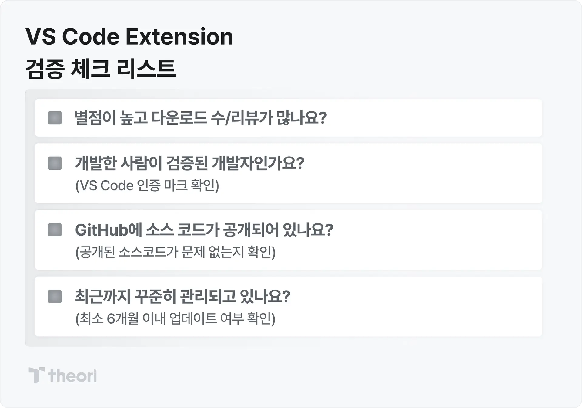582x408 pixels.
Task: Click the (VS Code 인증 마크 확인) note
Action: click(147, 185)
